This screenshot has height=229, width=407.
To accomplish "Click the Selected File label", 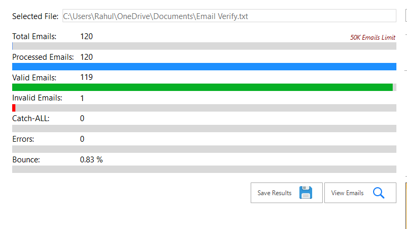I will point(36,16).
